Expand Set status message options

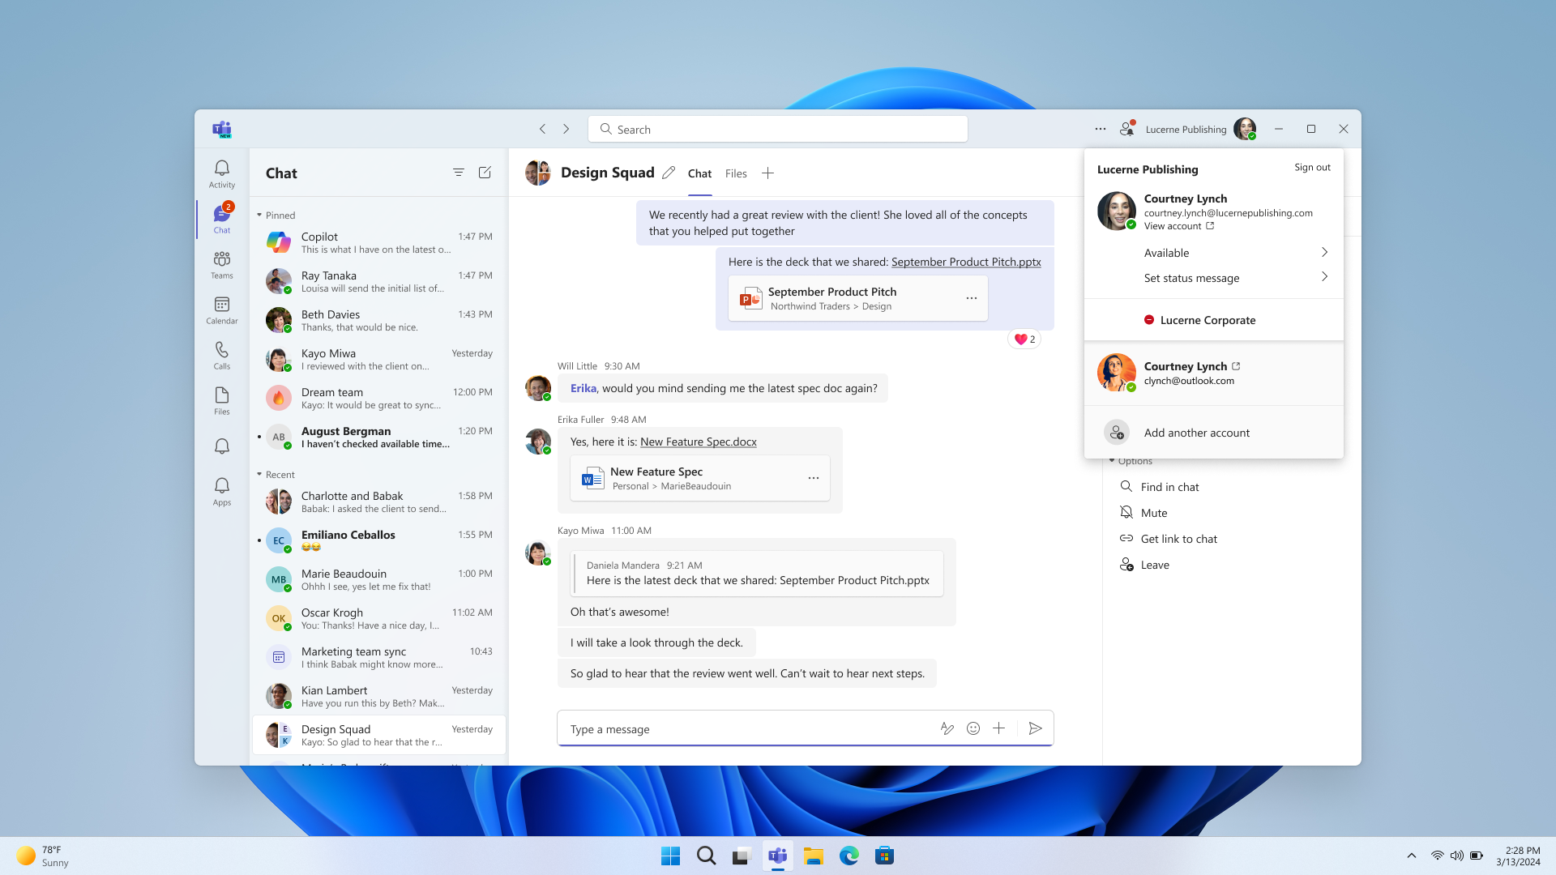pos(1323,277)
